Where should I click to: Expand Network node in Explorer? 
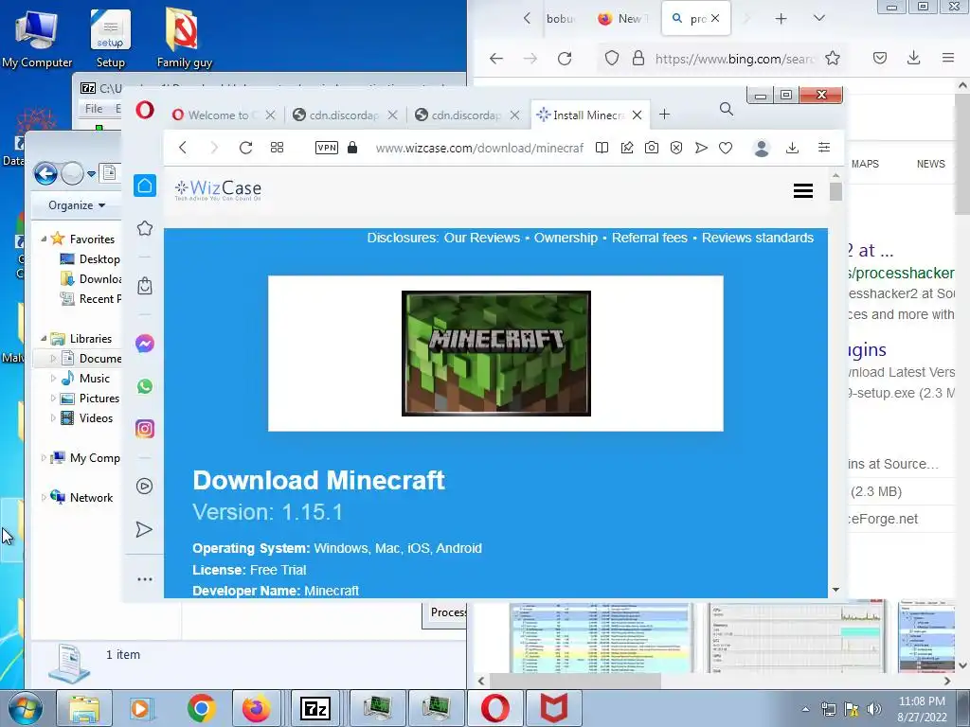[x=44, y=498]
